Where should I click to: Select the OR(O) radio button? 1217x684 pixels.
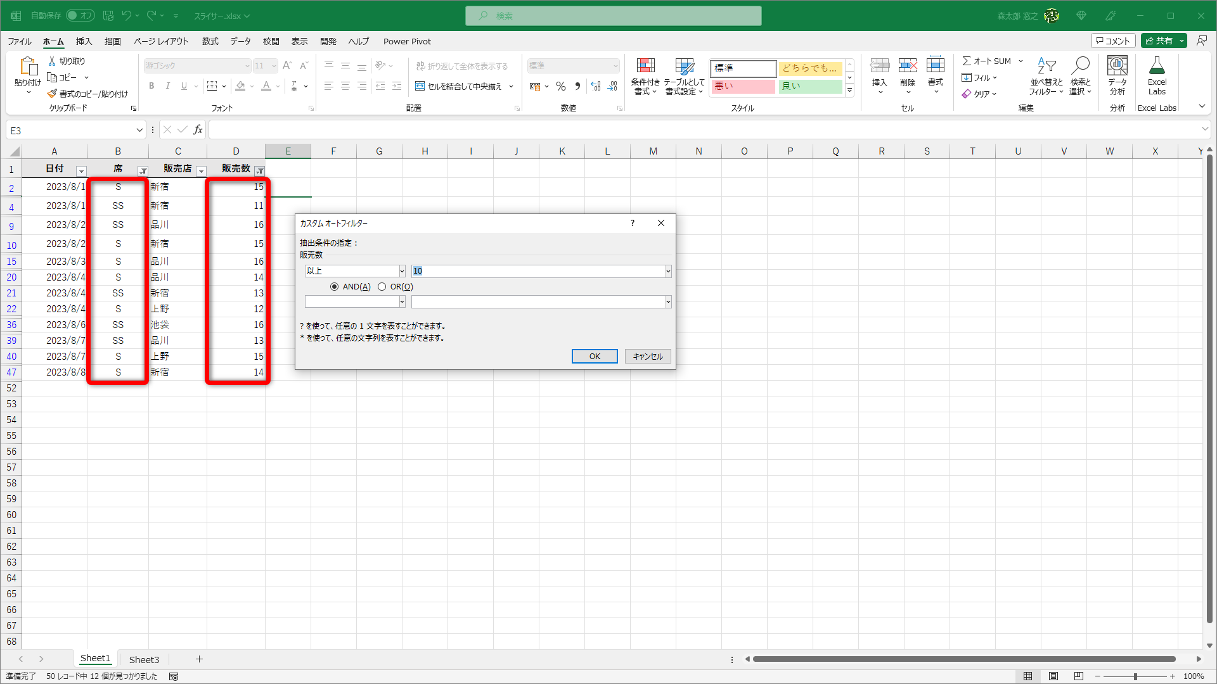pyautogui.click(x=382, y=287)
